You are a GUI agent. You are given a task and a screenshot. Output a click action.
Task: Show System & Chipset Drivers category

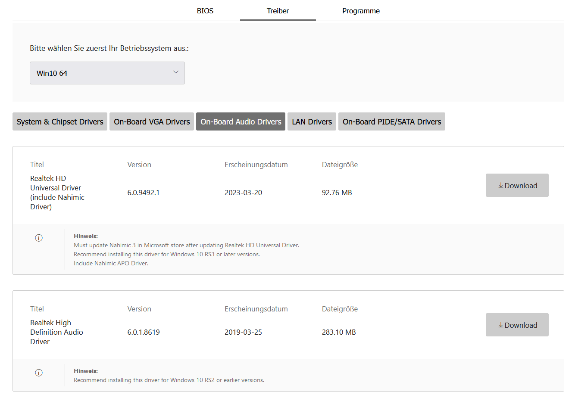60,122
